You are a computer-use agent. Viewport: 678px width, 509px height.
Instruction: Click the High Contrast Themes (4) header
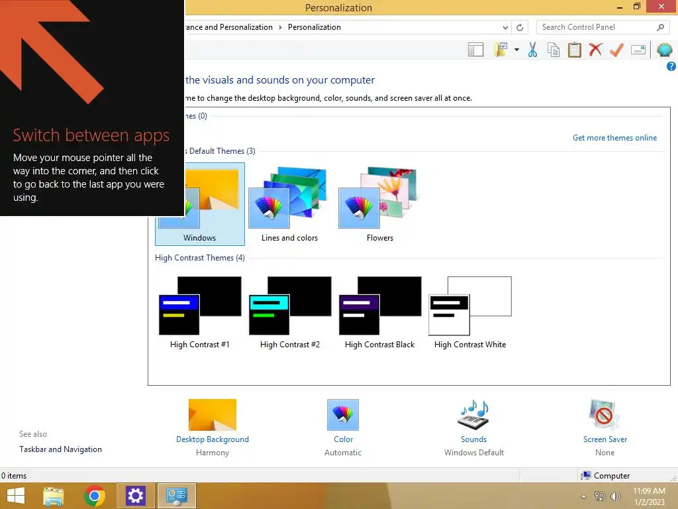click(200, 258)
